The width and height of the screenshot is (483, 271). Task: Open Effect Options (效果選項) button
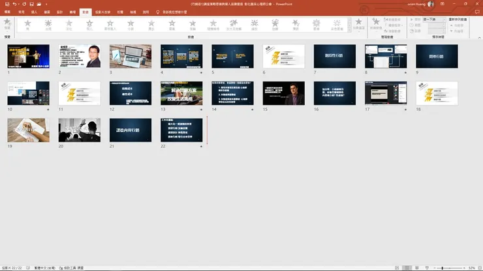pyautogui.click(x=358, y=24)
